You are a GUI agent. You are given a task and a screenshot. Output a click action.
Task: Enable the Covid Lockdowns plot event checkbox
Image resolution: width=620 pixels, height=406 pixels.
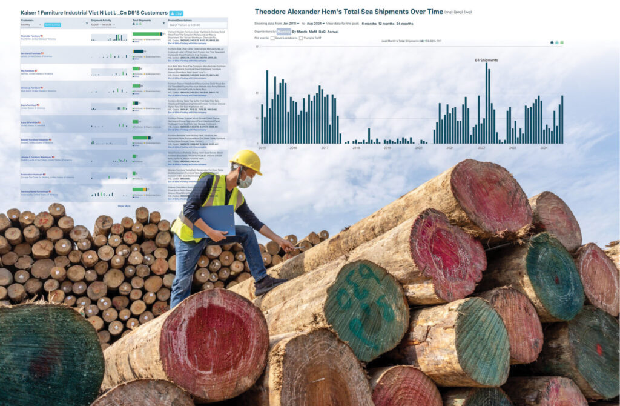[272, 38]
